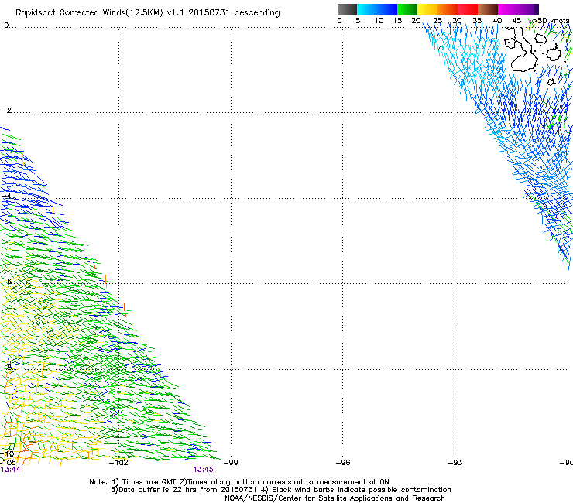
Task: Click the '15' label under the color bar
Action: pyautogui.click(x=397, y=21)
